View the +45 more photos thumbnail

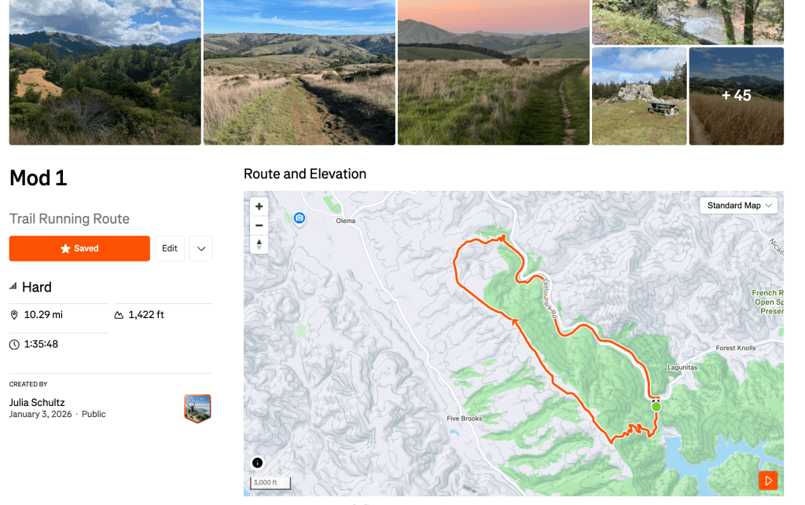[736, 96]
